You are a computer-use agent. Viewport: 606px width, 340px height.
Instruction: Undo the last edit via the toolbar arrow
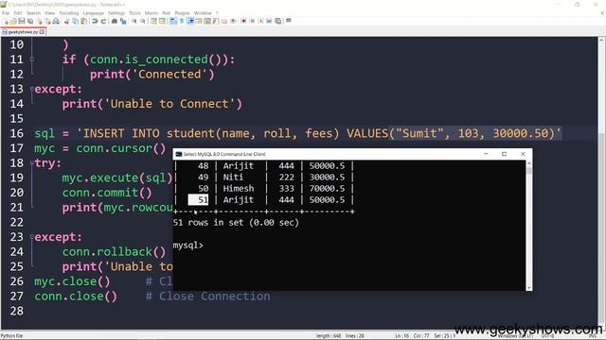pyautogui.click(x=95, y=21)
